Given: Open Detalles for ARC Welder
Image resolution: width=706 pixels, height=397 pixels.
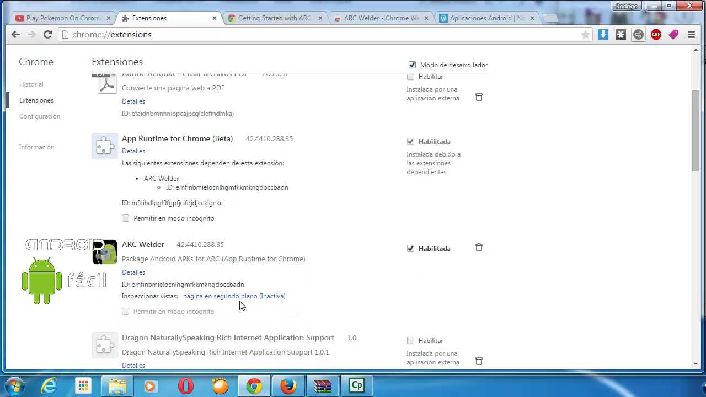Looking at the screenshot, I should [133, 272].
